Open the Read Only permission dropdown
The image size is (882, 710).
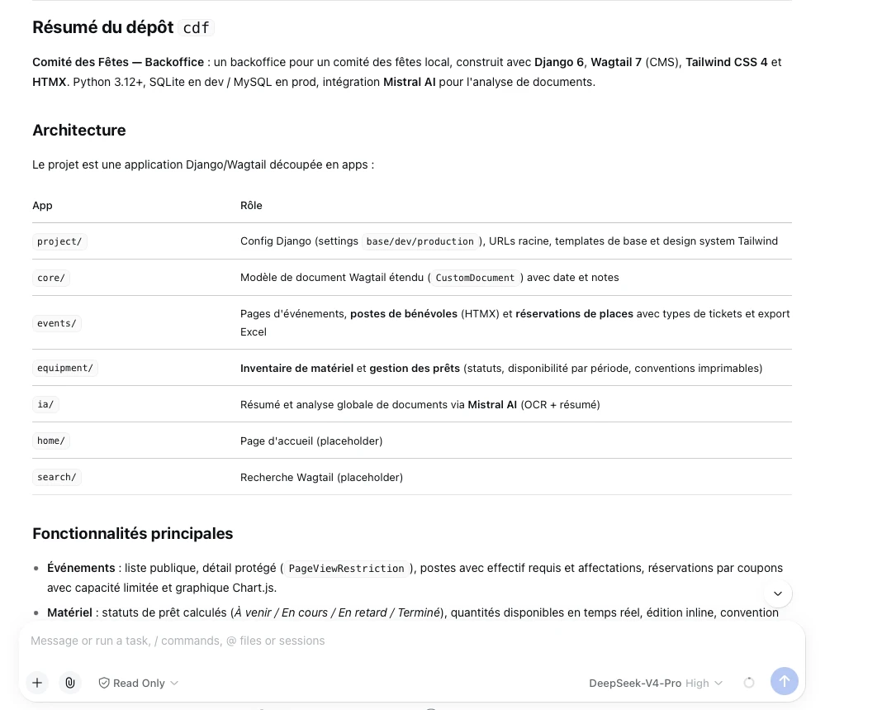pyautogui.click(x=139, y=683)
